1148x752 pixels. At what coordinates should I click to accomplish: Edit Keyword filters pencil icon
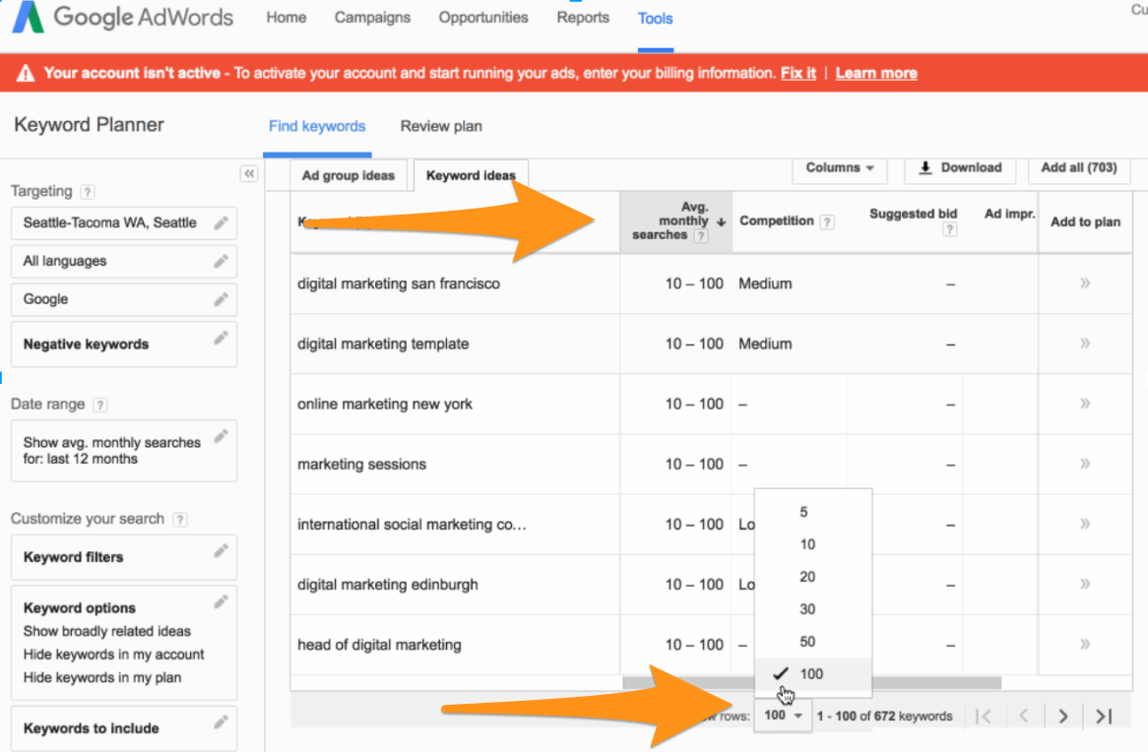pos(221,551)
